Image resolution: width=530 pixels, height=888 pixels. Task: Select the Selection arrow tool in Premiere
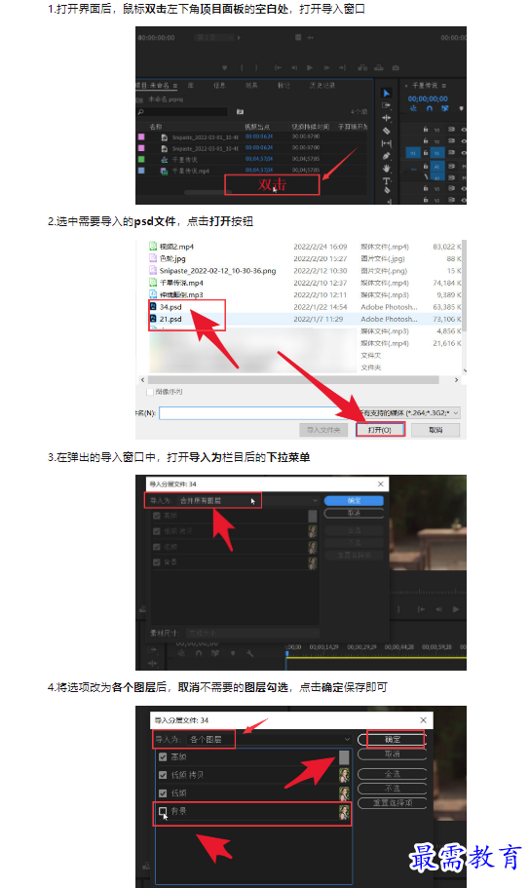pyautogui.click(x=387, y=93)
